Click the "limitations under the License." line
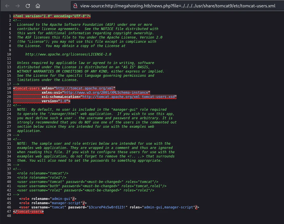 tap(48, 80)
